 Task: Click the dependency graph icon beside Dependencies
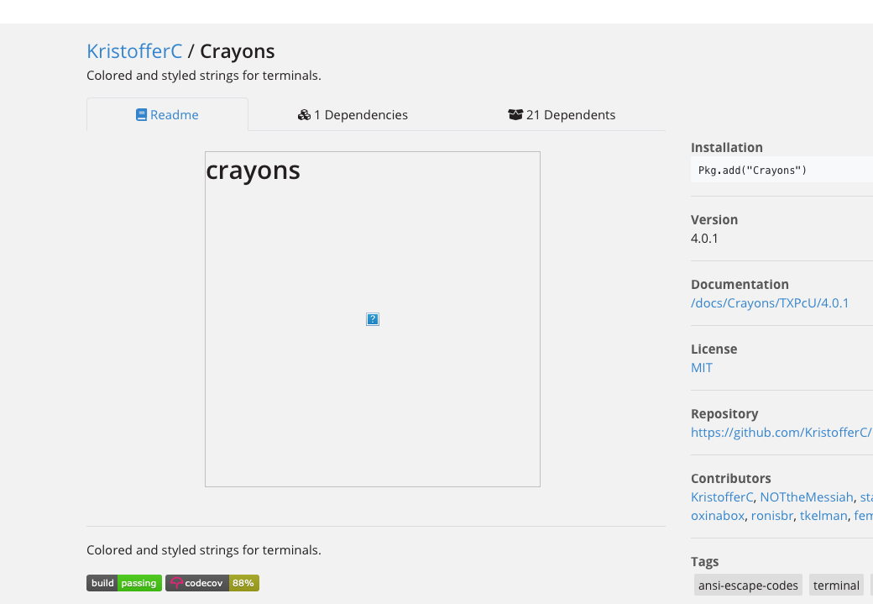pyautogui.click(x=304, y=114)
